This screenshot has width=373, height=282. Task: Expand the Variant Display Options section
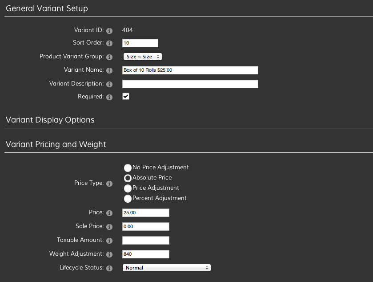[x=50, y=120]
